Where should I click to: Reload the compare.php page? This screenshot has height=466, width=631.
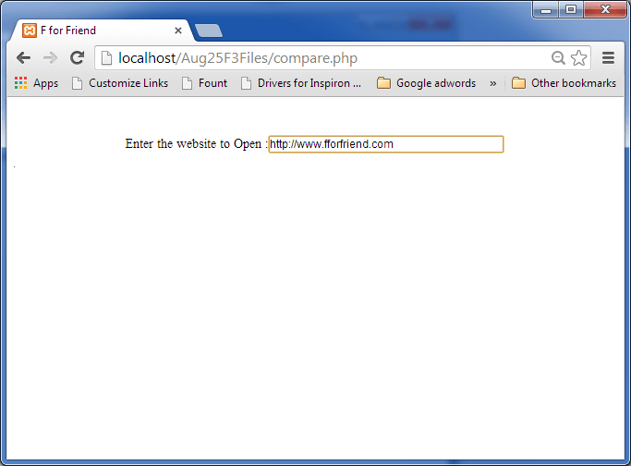[77, 58]
